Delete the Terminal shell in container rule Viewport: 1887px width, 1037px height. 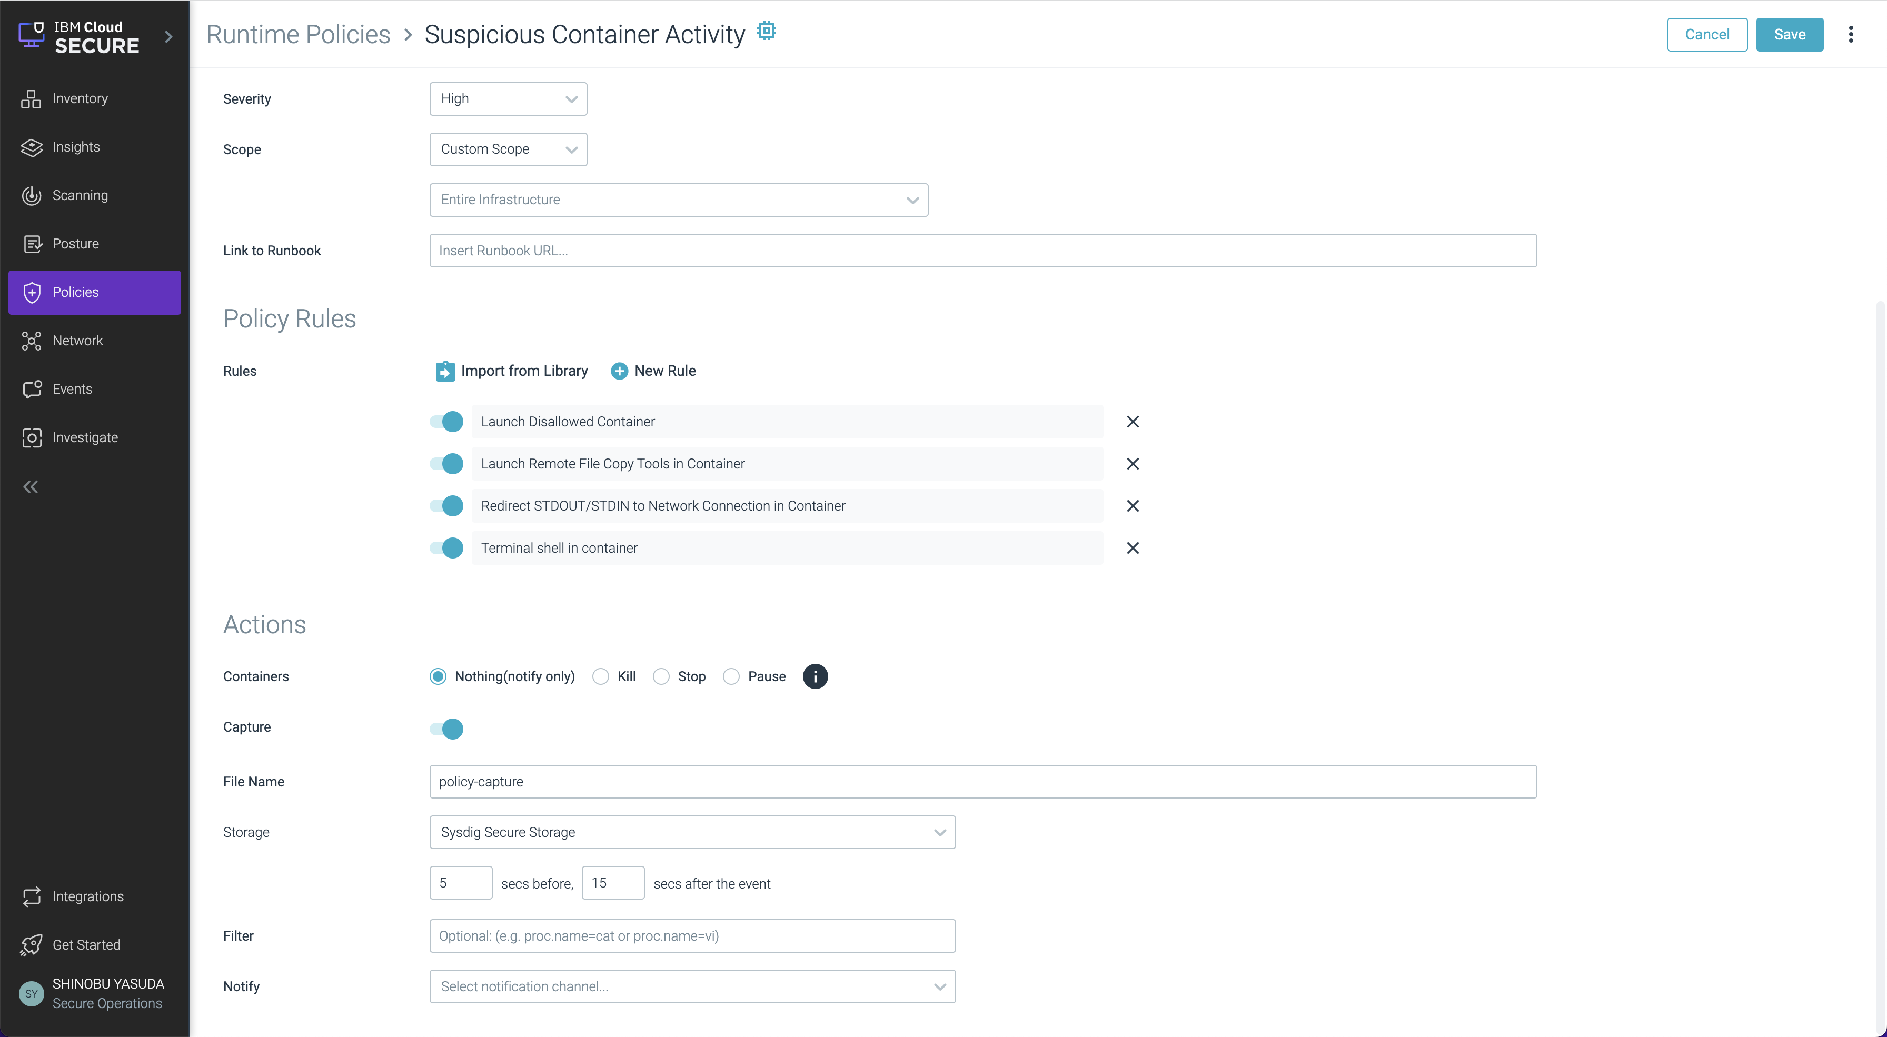point(1132,548)
